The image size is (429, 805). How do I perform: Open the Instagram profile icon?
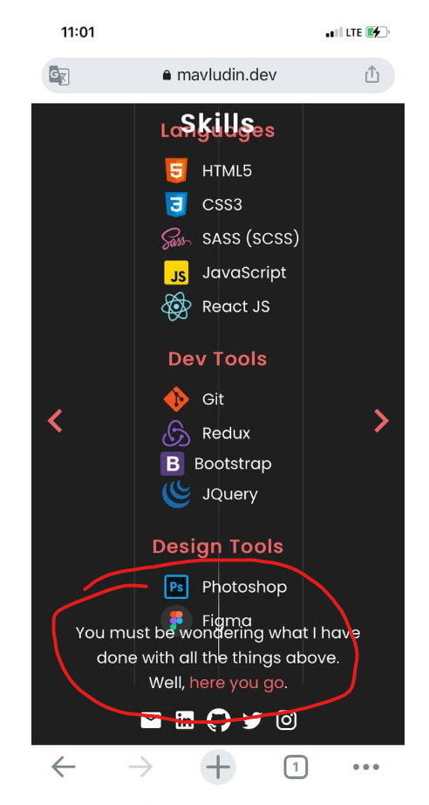(x=286, y=719)
